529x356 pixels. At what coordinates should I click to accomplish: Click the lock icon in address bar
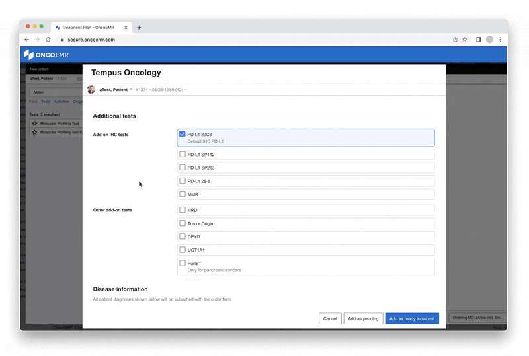coord(62,40)
